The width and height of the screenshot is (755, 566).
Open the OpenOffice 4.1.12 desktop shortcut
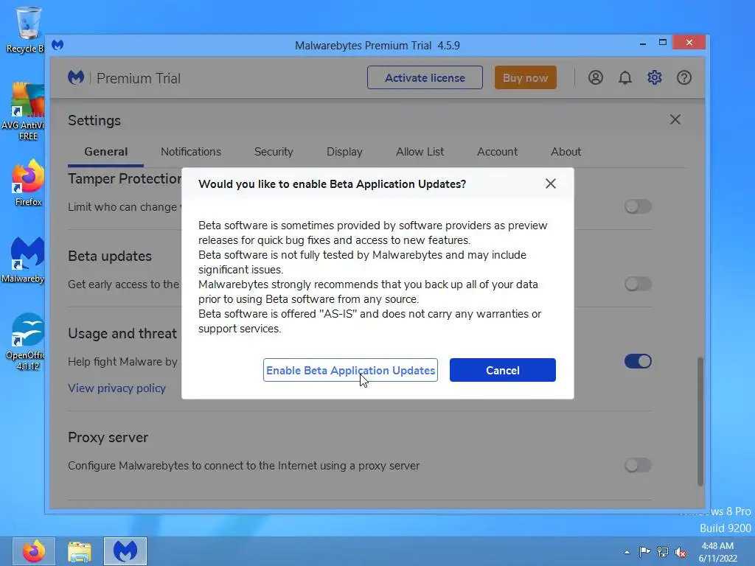[26, 342]
